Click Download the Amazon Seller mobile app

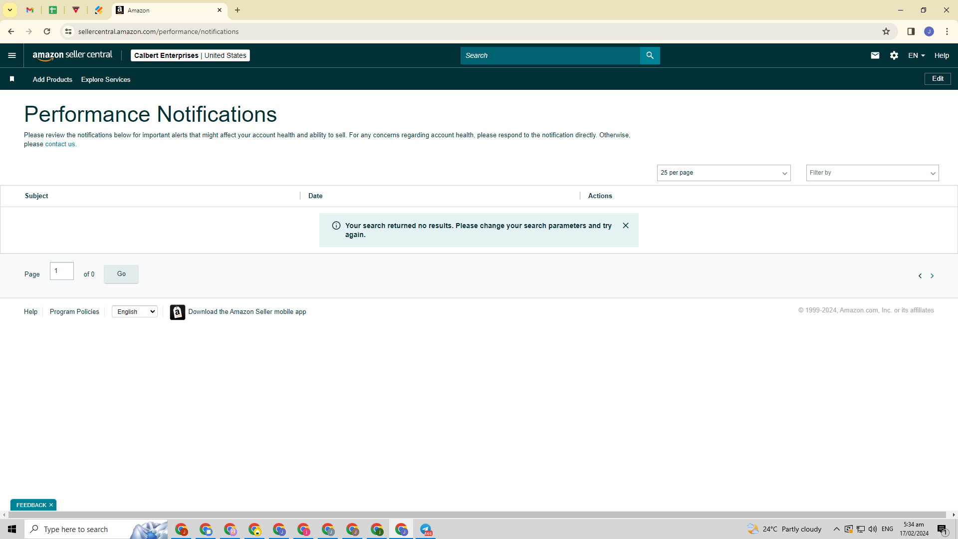(x=247, y=312)
